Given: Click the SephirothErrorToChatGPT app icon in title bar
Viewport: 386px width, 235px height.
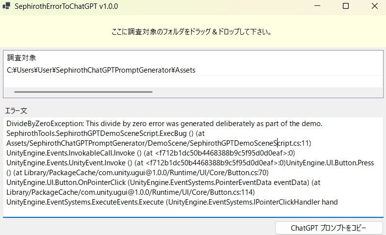Looking at the screenshot, I should [x=6, y=6].
